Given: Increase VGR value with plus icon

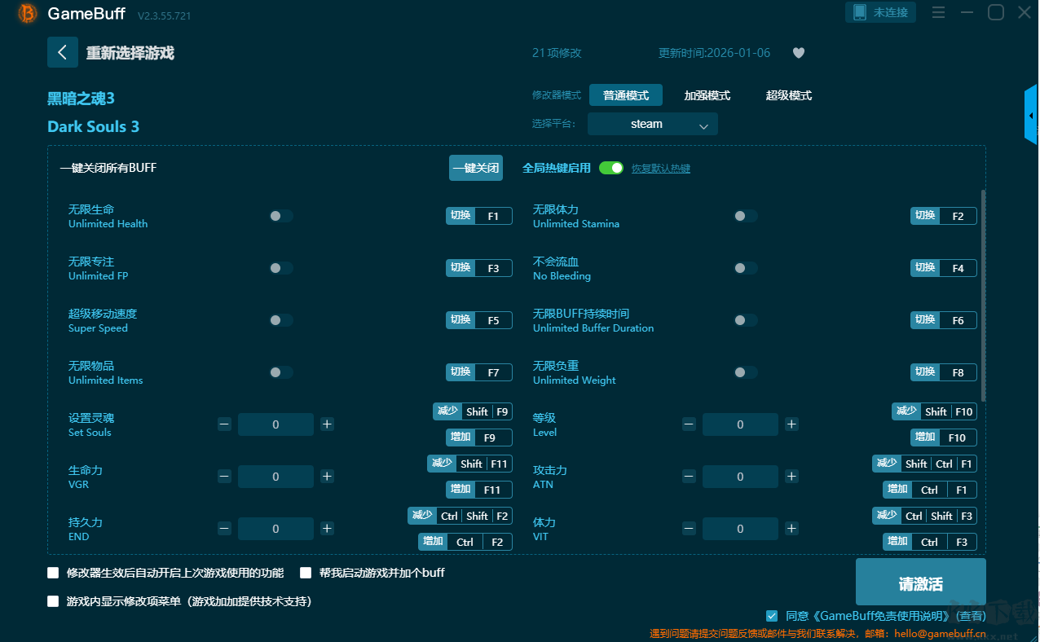Looking at the screenshot, I should (x=327, y=477).
